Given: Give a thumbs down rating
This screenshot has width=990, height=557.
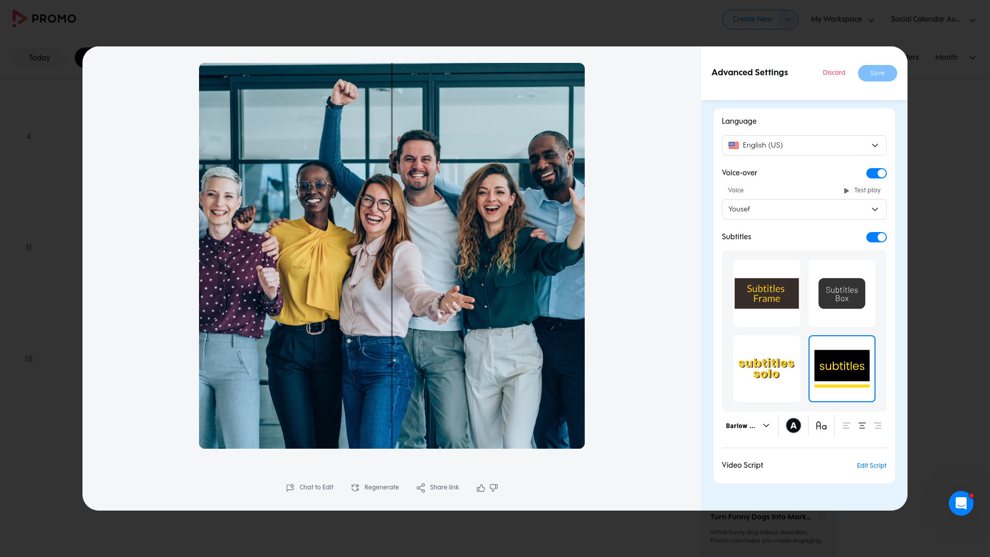Looking at the screenshot, I should click(x=493, y=487).
